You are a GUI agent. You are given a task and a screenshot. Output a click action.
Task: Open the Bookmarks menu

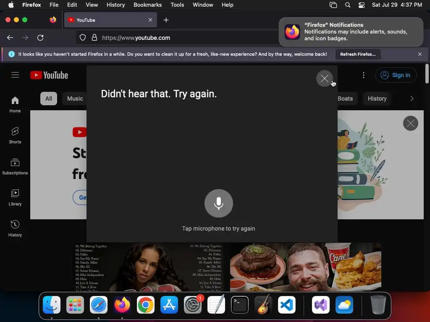coord(147,5)
